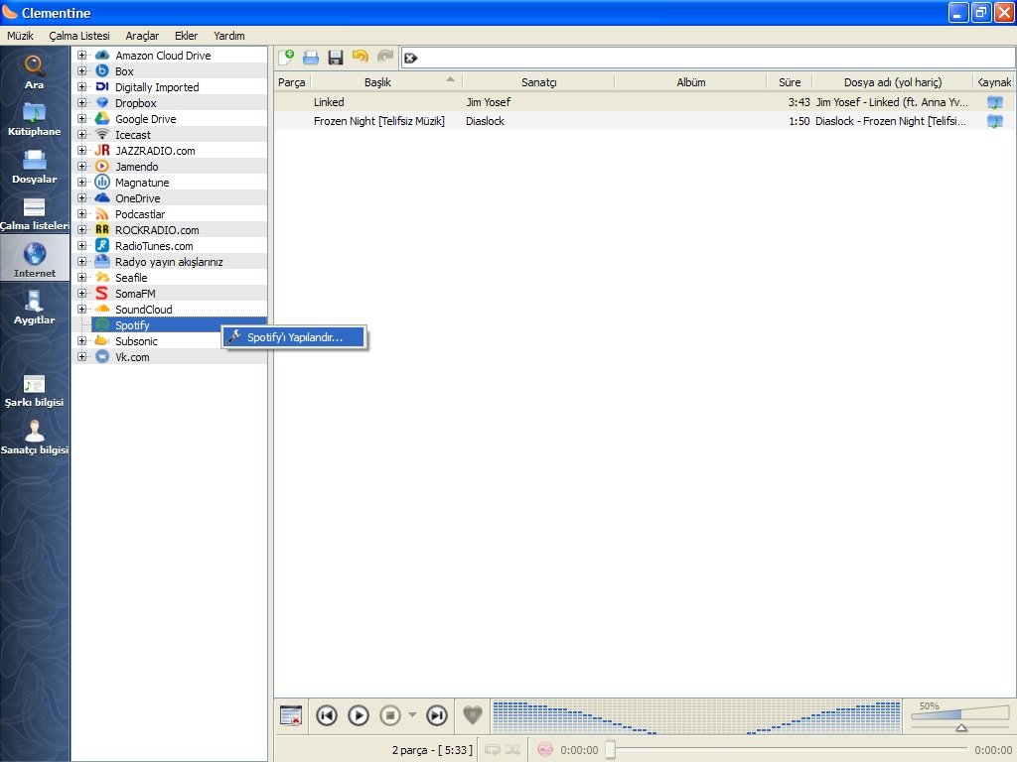
Task: Select the Internet sidebar tab
Action: (35, 259)
